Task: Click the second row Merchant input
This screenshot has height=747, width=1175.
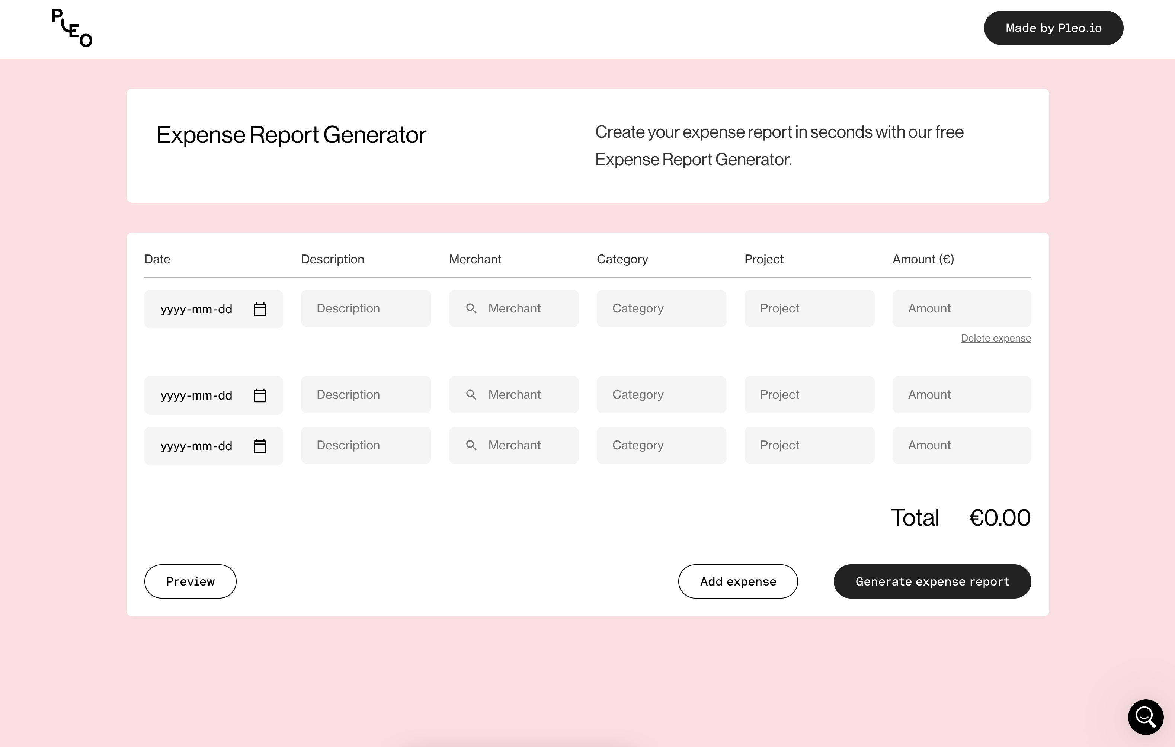Action: coord(514,395)
